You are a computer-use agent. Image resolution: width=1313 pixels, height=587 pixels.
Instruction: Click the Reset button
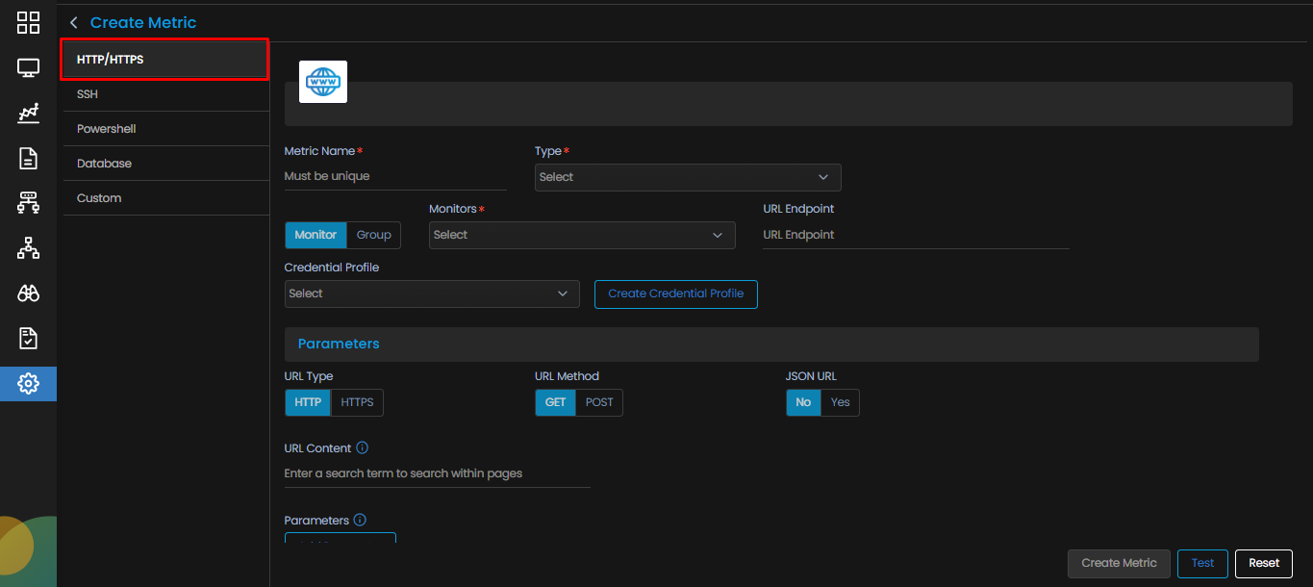pos(1264,563)
